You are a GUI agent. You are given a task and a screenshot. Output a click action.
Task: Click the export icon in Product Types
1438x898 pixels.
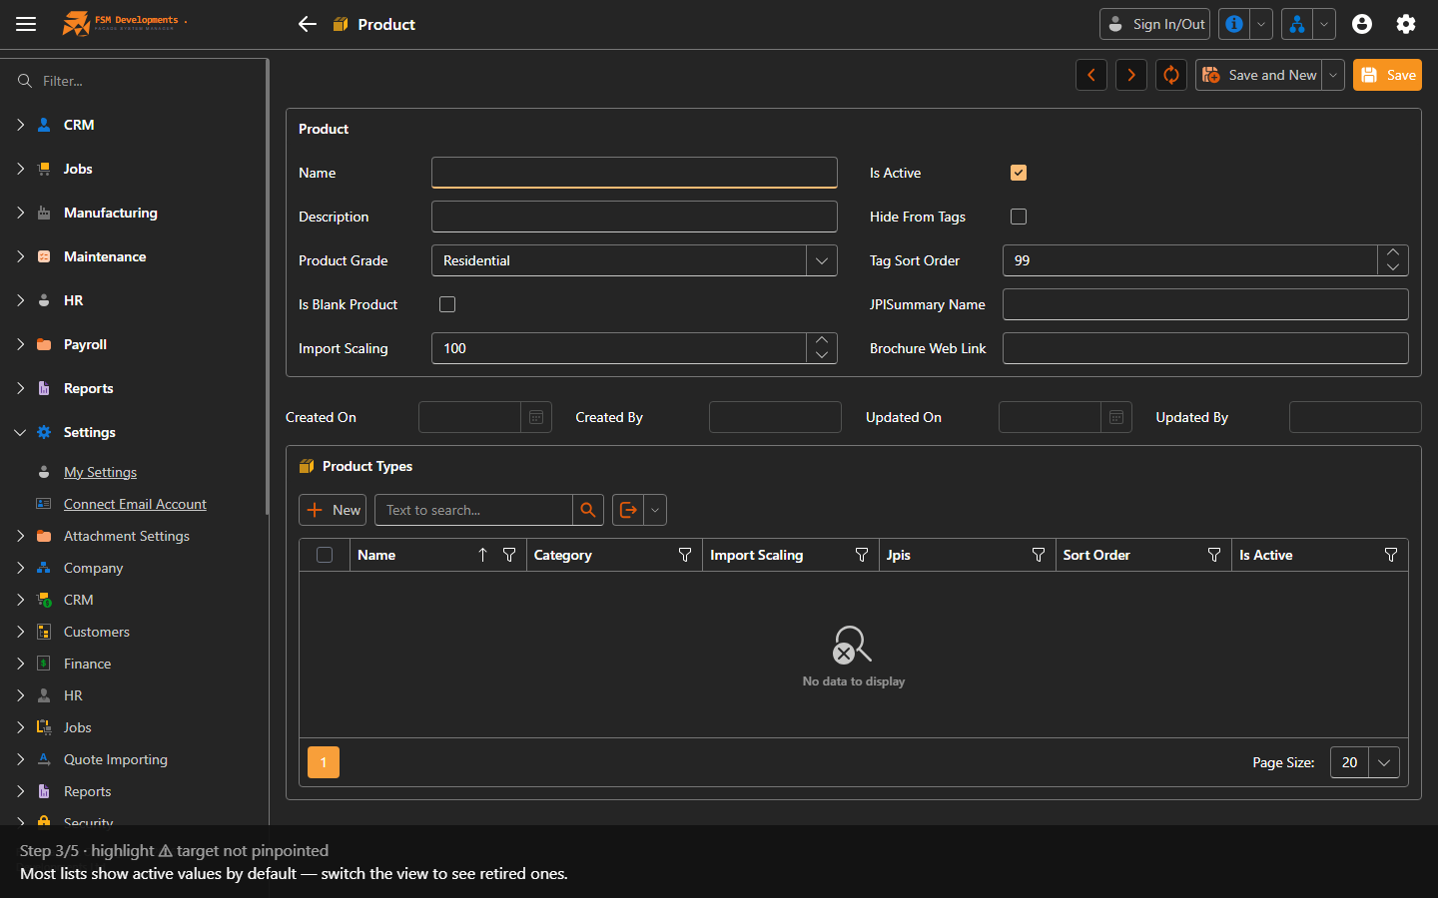click(628, 510)
